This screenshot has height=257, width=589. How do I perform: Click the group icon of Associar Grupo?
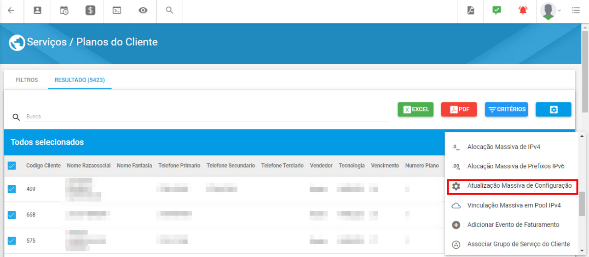[x=456, y=244]
